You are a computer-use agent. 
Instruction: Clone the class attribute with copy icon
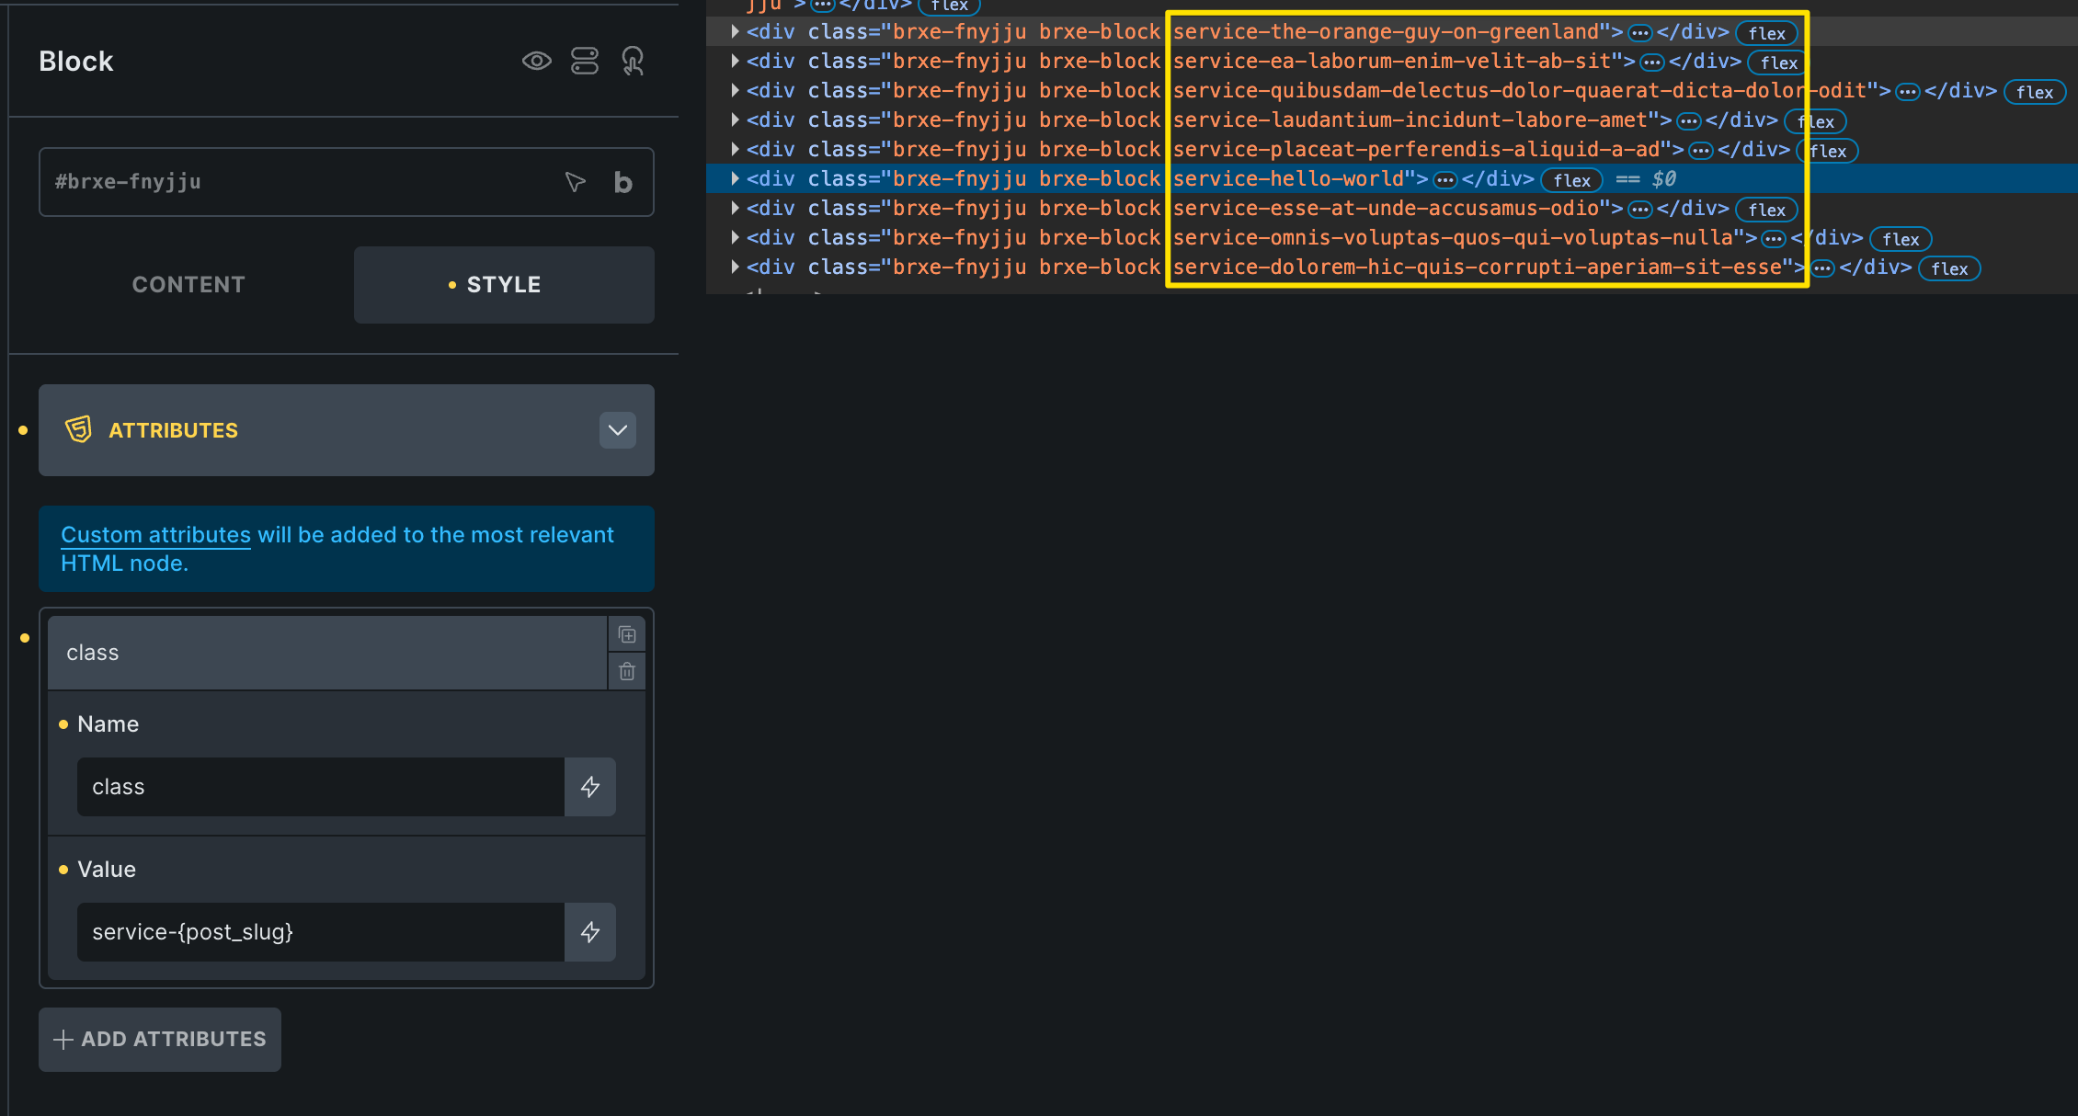(627, 635)
